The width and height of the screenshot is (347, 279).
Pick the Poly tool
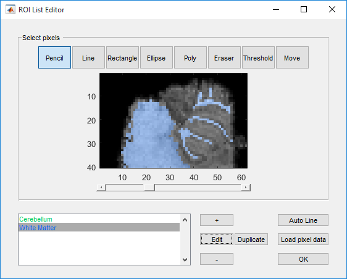(190, 57)
